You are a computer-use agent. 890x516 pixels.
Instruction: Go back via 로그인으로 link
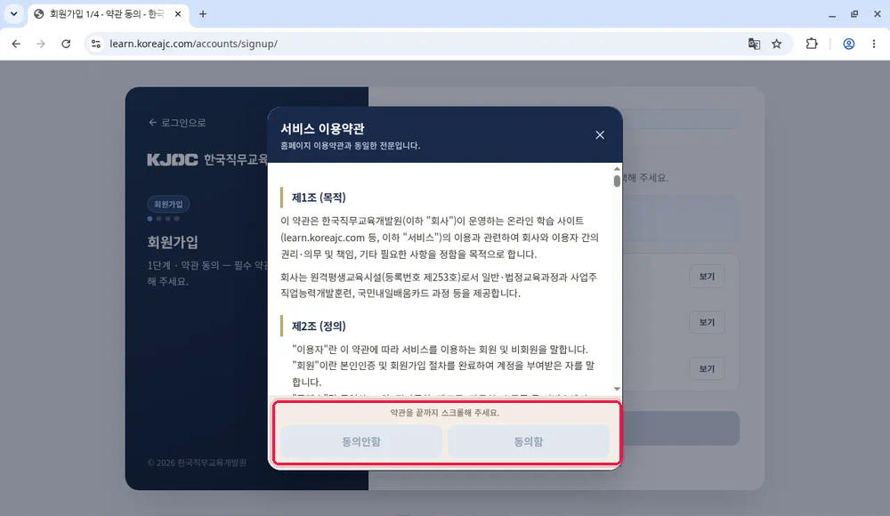point(177,123)
